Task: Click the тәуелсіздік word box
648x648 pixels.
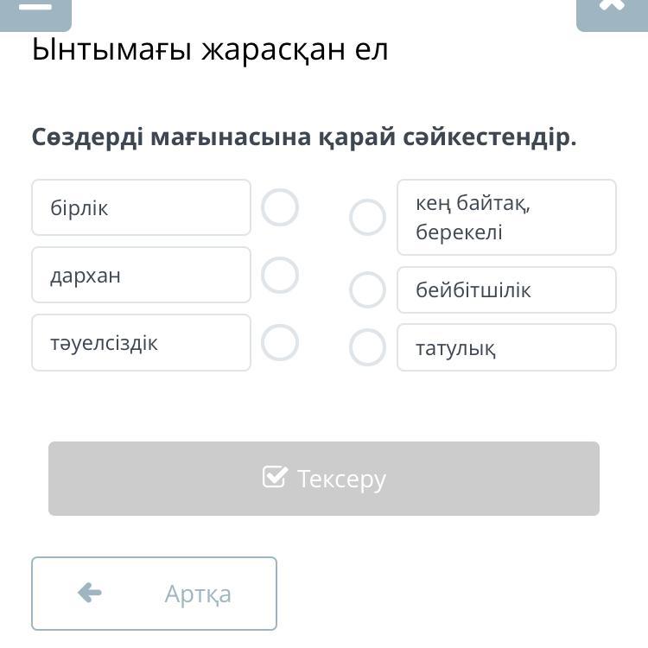Action: [141, 343]
